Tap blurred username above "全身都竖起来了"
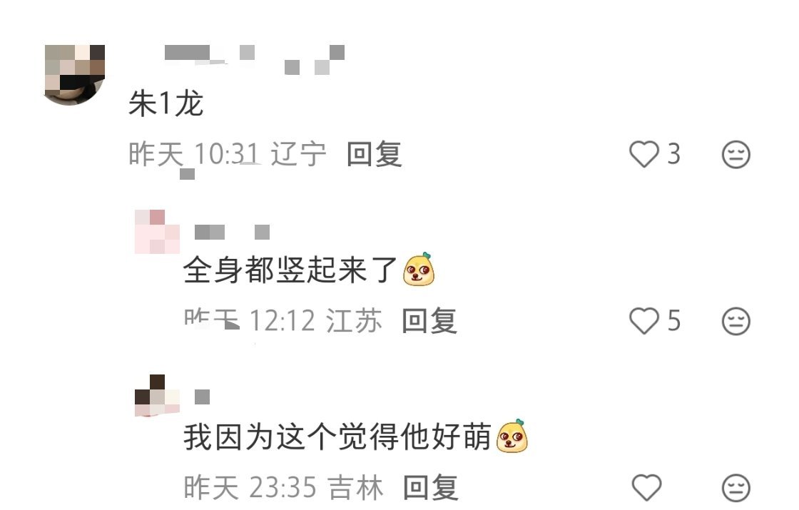The width and height of the screenshot is (799, 510). tap(232, 232)
